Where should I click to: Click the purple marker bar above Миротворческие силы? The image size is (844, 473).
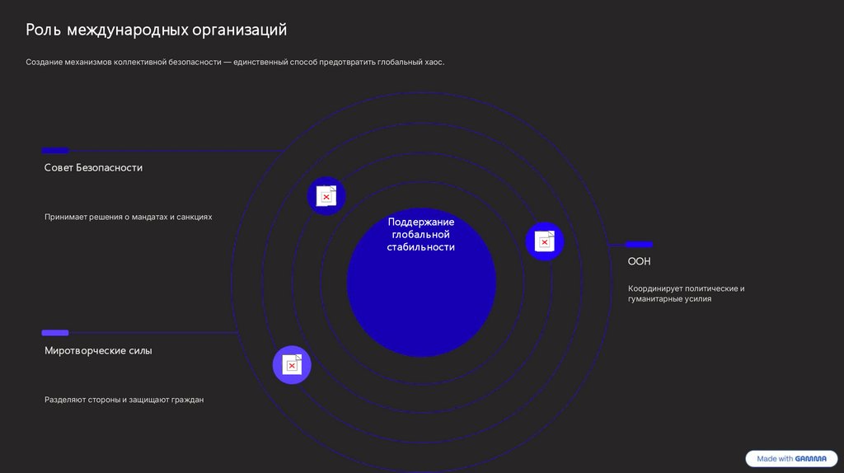tap(55, 333)
